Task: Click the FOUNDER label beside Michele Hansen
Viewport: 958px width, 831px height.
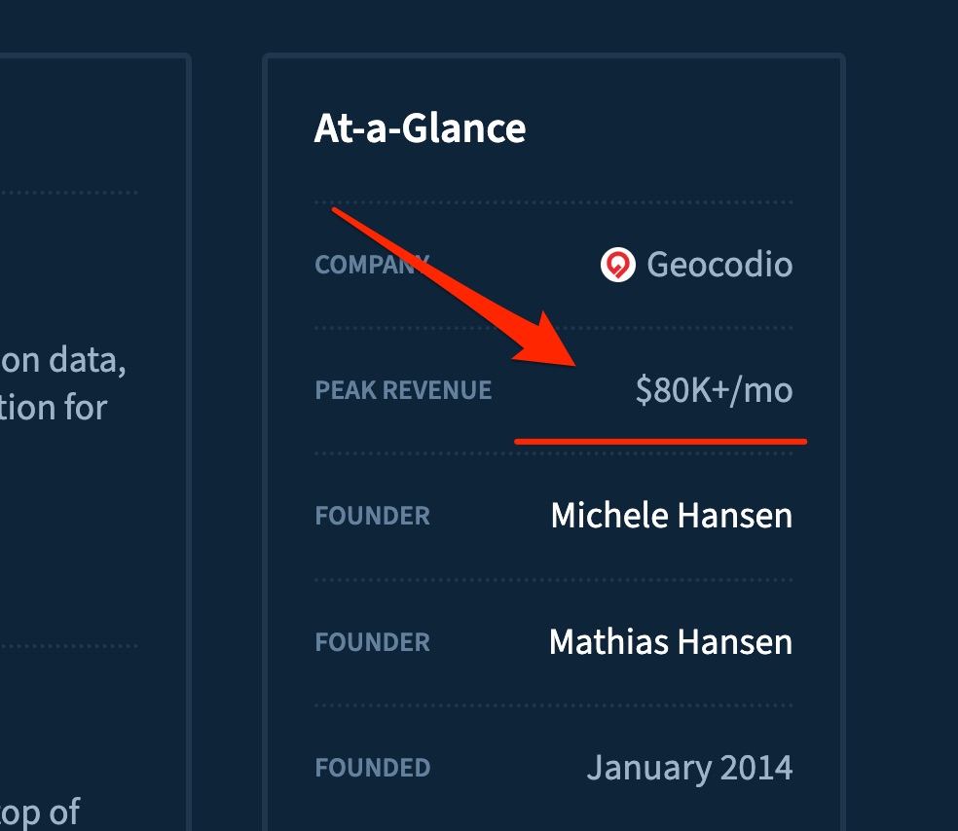Action: pos(372,517)
